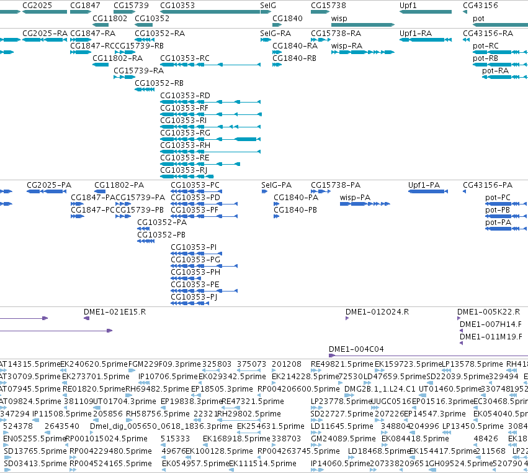The height and width of the screenshot is (473, 528).
Task: Select transcript CG10353-RG
Action: point(210,139)
